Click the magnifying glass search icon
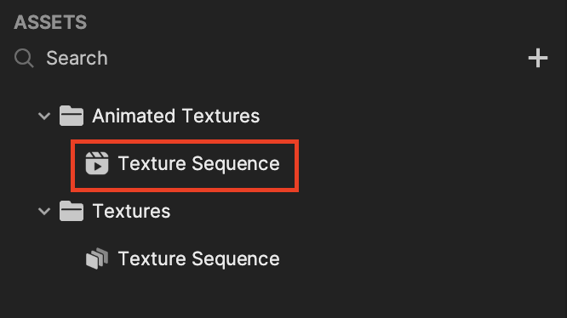 pos(24,58)
